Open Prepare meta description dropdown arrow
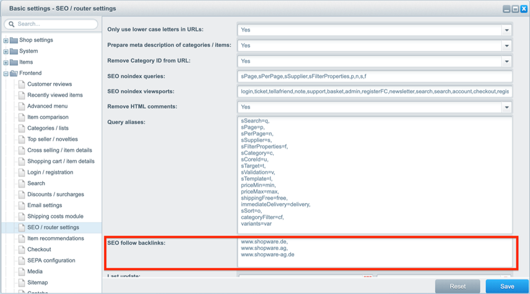530x294 pixels. click(506, 46)
